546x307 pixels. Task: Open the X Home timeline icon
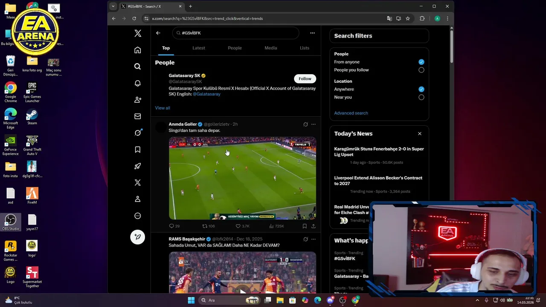[x=137, y=50]
